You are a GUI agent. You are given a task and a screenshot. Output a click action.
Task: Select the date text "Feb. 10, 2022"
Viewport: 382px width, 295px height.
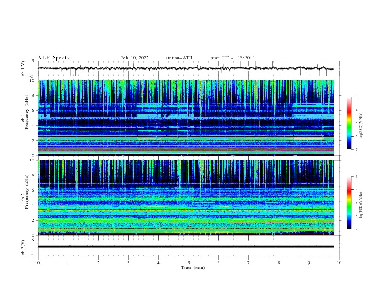pos(135,58)
